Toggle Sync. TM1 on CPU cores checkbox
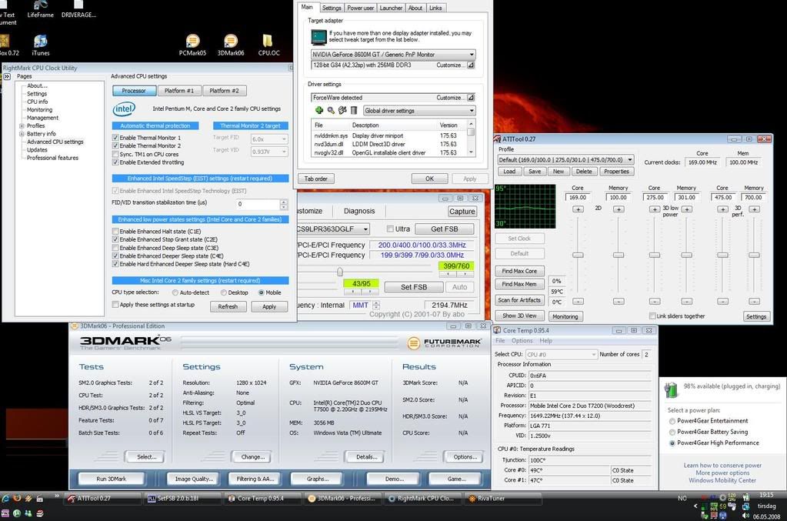This screenshot has width=787, height=521. click(x=115, y=154)
